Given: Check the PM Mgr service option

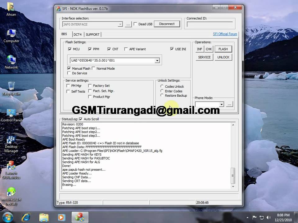Looking at the screenshot, I should click(x=68, y=86).
